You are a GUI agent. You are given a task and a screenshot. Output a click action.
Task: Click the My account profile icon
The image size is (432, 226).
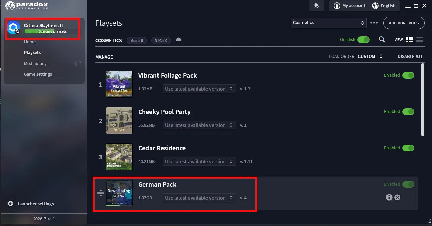pyautogui.click(x=337, y=6)
